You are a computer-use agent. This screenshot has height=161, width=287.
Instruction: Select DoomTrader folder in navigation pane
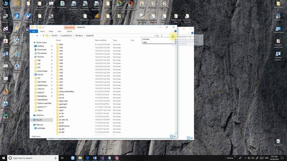[42, 71]
